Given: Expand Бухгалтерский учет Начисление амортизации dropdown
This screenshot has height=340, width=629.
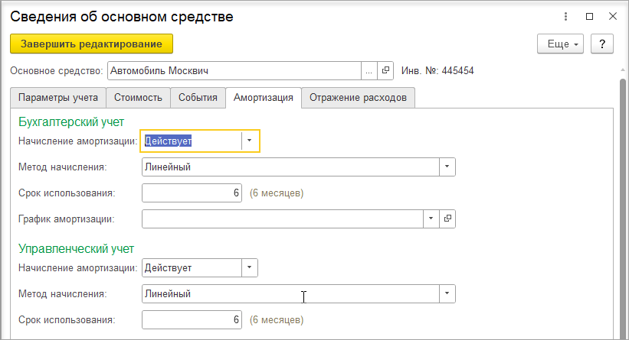Looking at the screenshot, I should pyautogui.click(x=250, y=141).
